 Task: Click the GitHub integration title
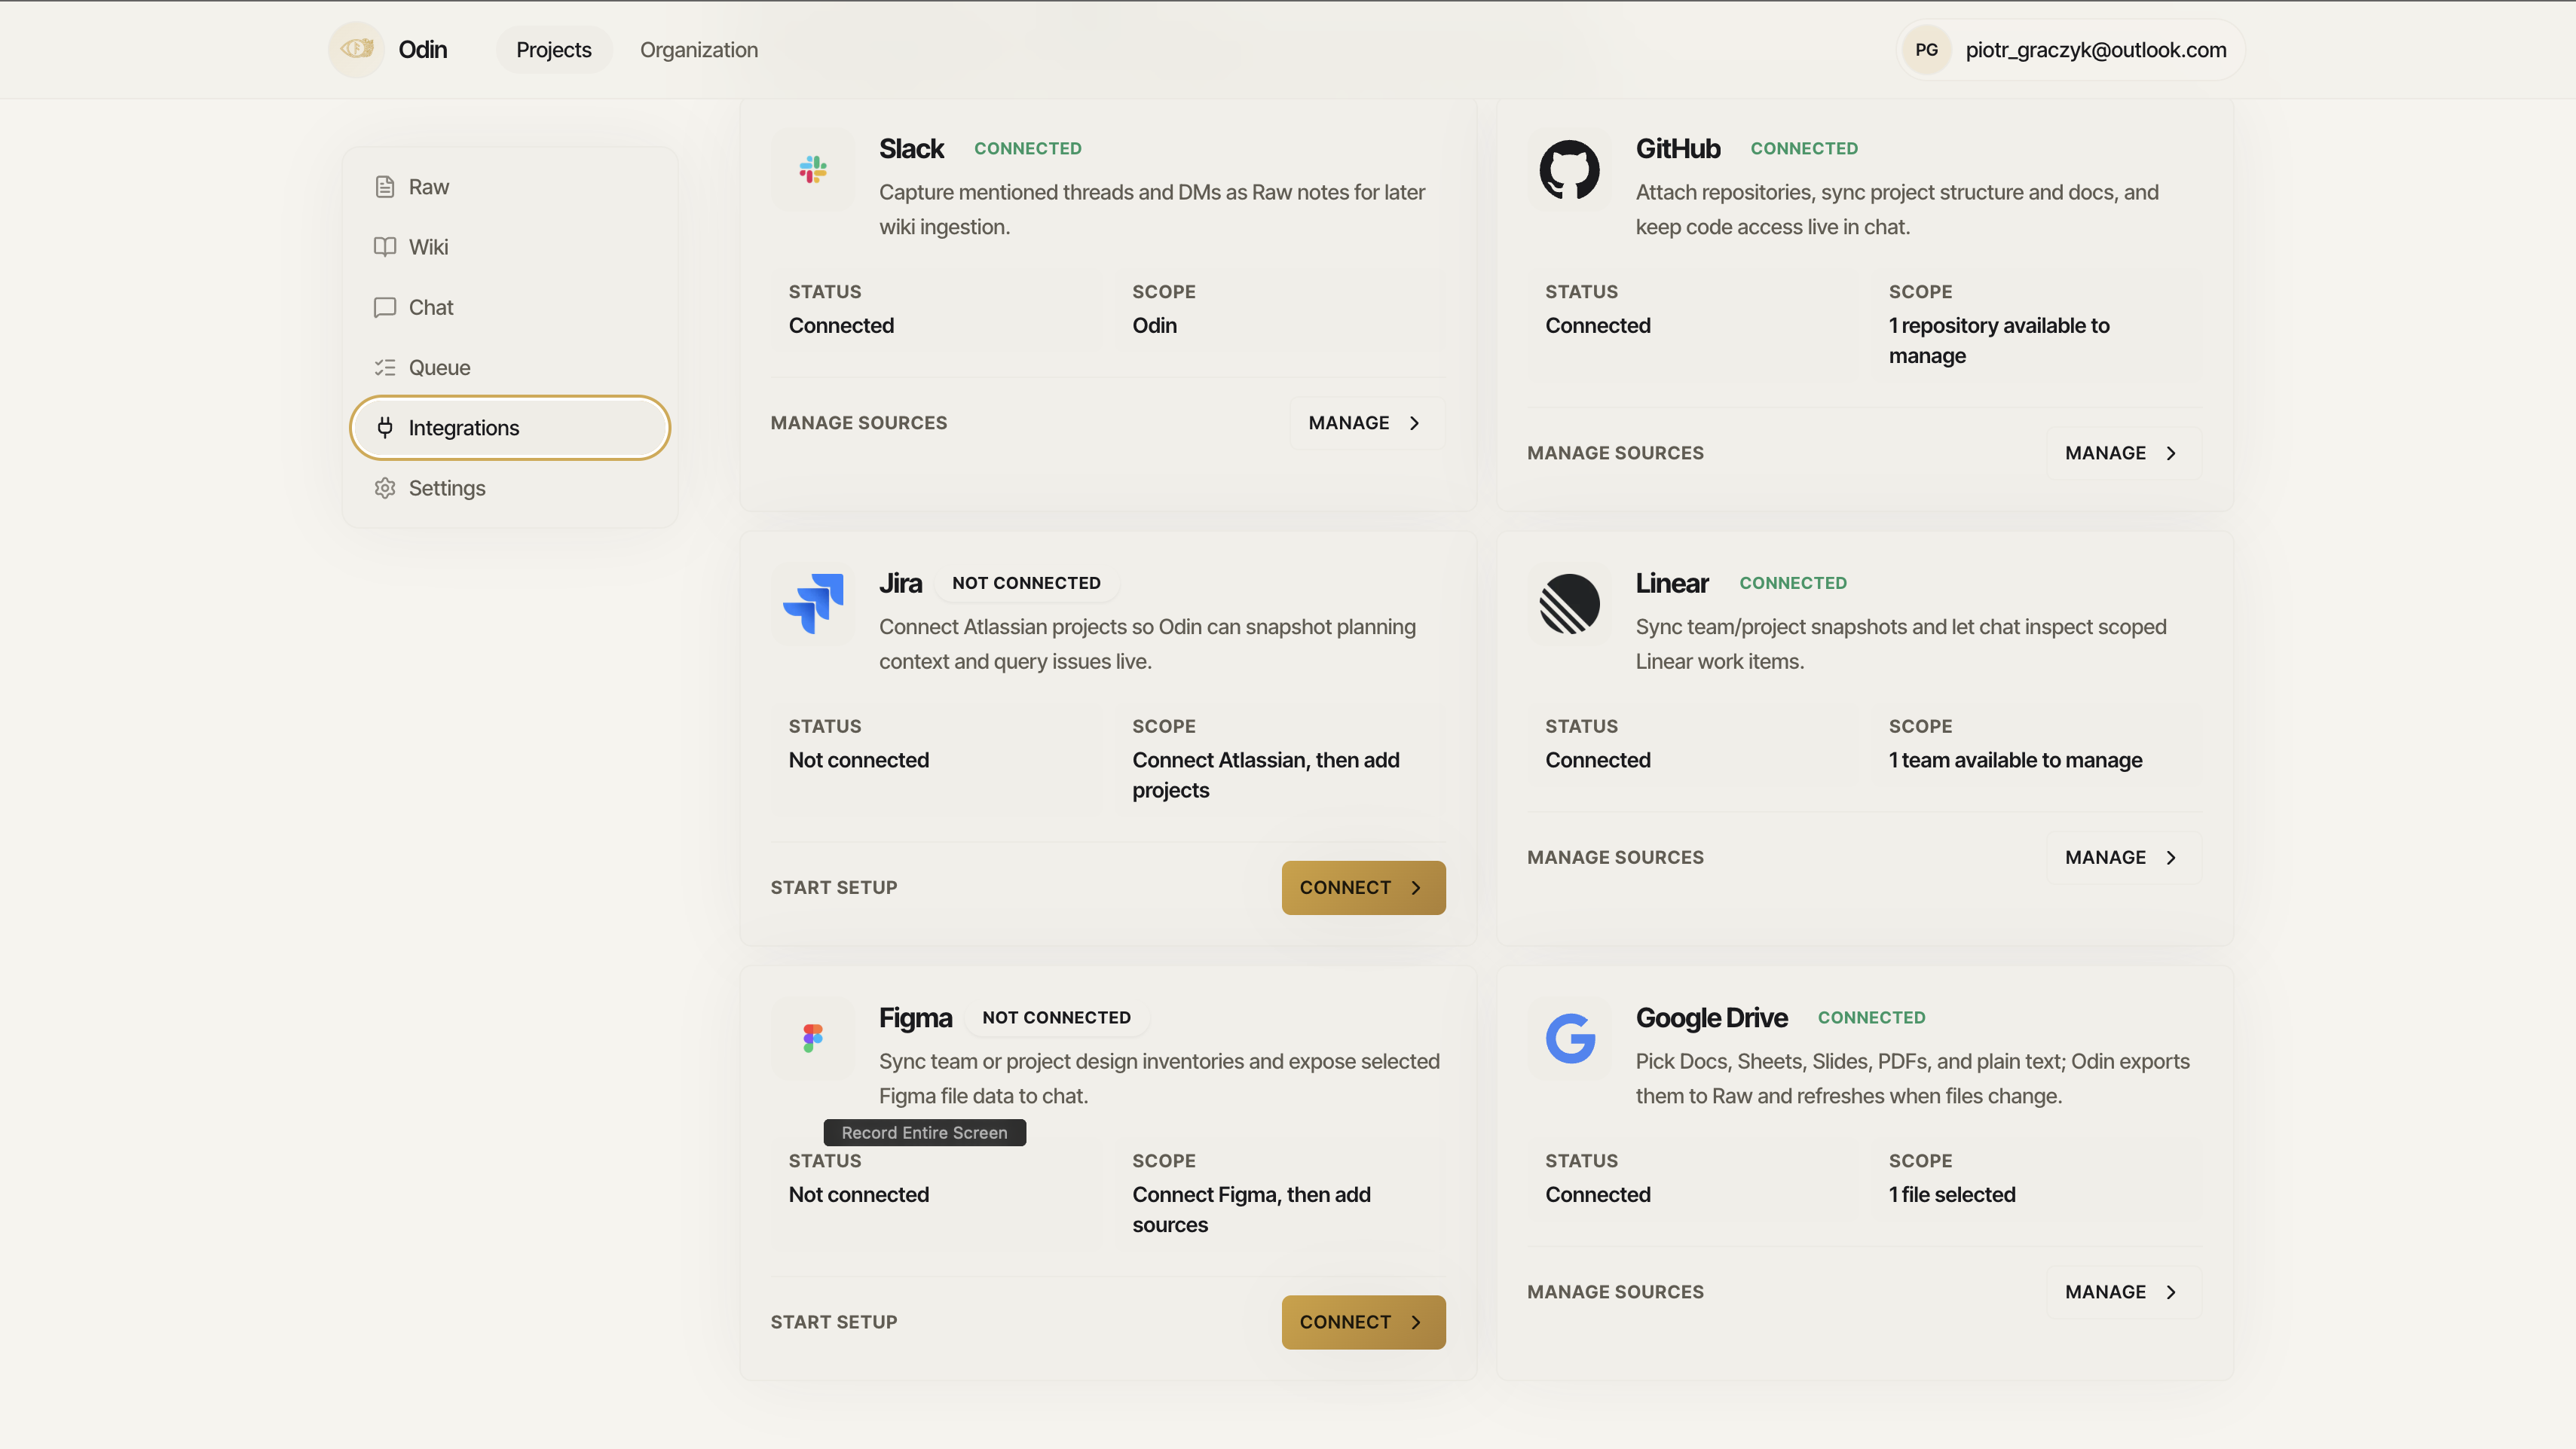pyautogui.click(x=1678, y=148)
